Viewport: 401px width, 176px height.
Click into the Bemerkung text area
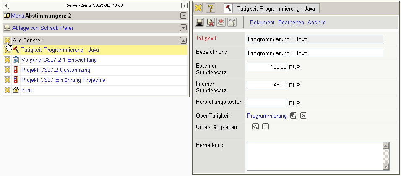pyautogui.click(x=315, y=156)
